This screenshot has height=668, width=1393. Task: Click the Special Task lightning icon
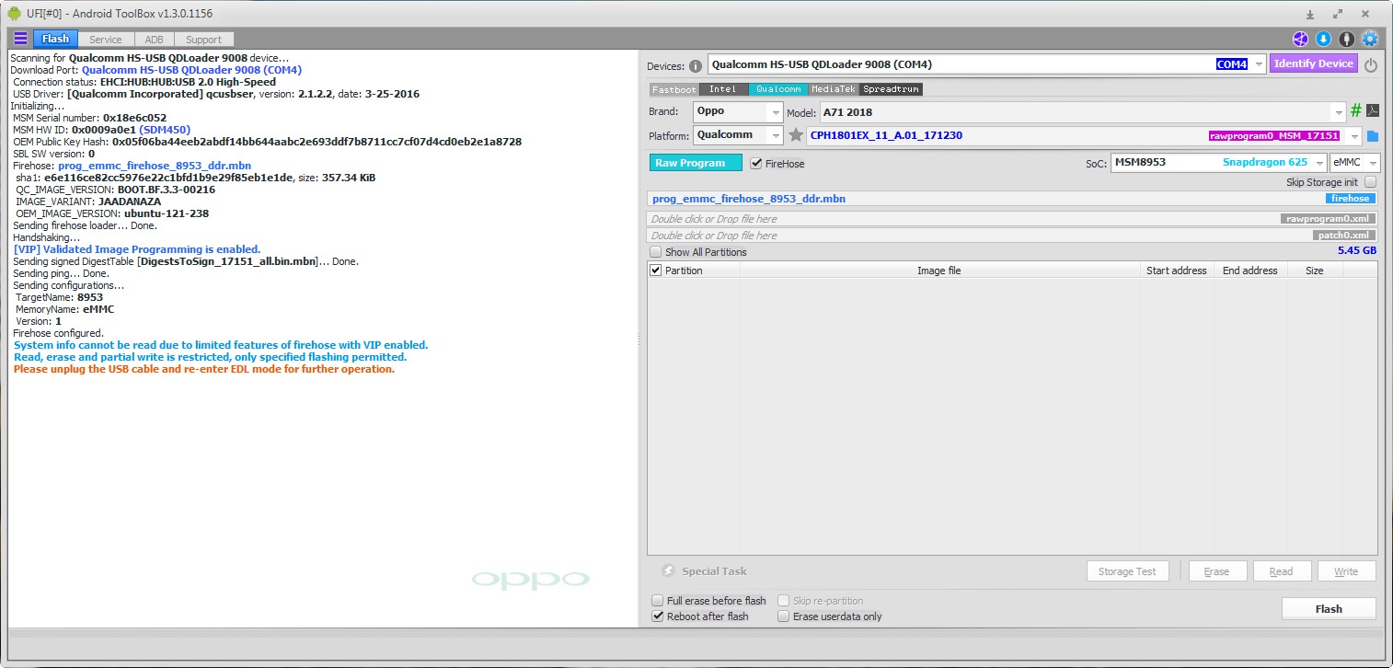(668, 570)
